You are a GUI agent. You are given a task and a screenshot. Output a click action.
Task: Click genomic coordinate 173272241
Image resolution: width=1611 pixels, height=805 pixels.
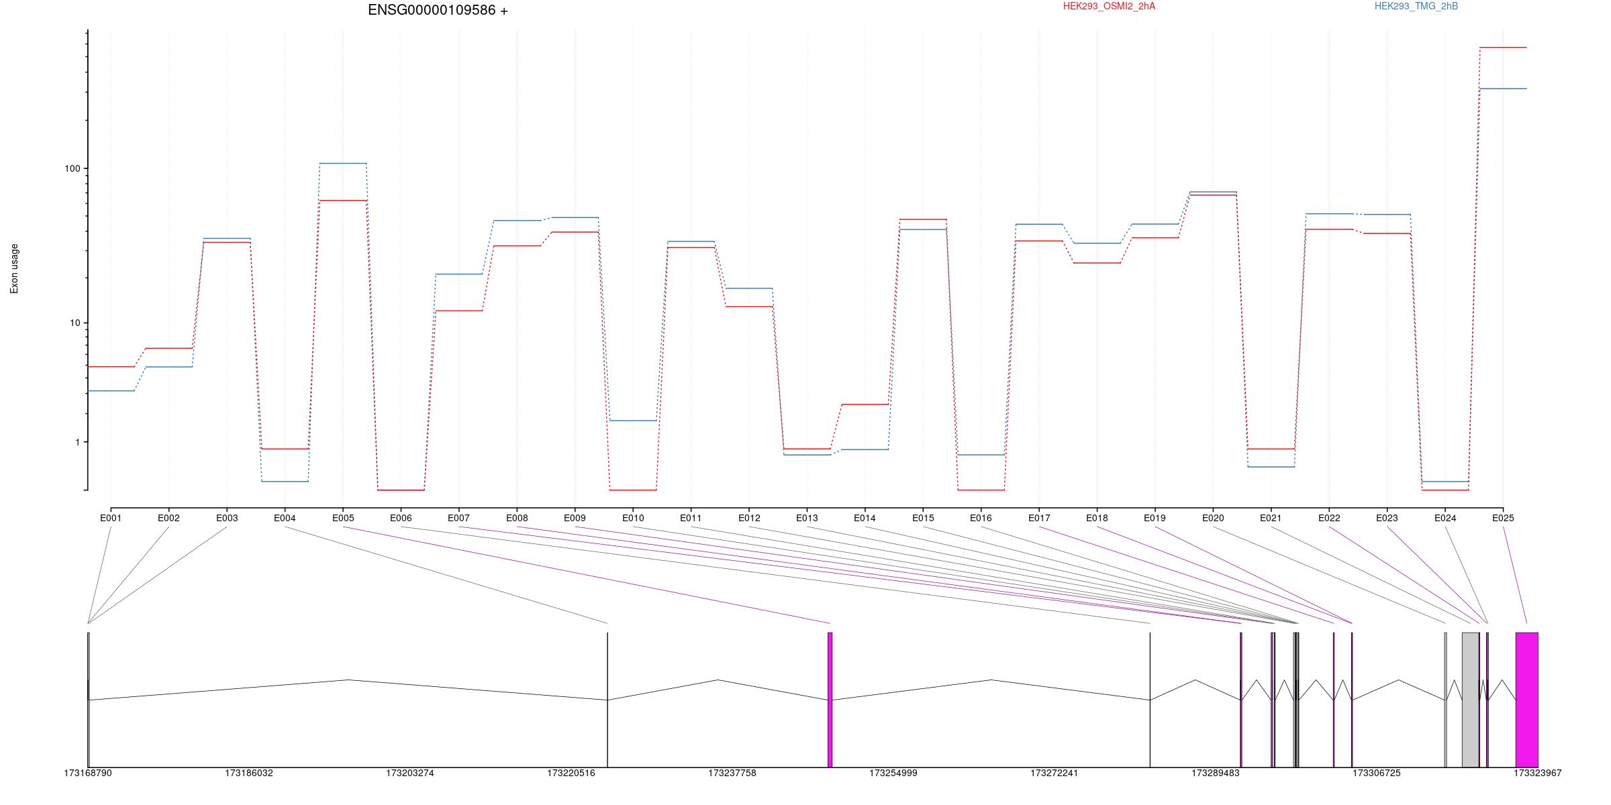point(1055,773)
